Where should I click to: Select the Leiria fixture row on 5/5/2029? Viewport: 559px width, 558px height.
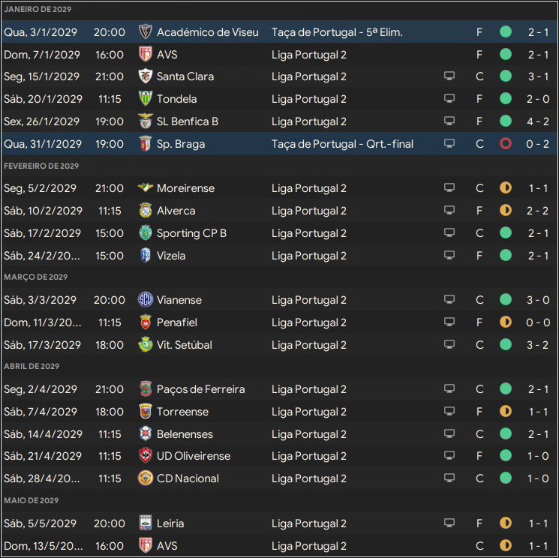coord(279,523)
